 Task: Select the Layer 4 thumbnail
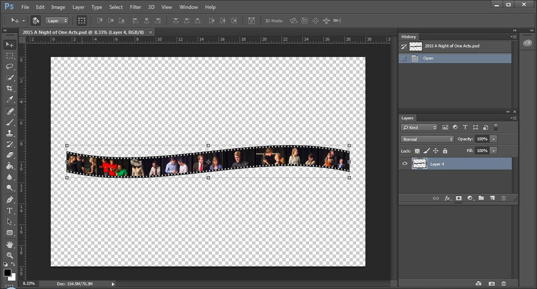tap(419, 164)
